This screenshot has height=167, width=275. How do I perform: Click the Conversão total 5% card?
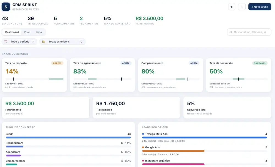click(x=227, y=107)
